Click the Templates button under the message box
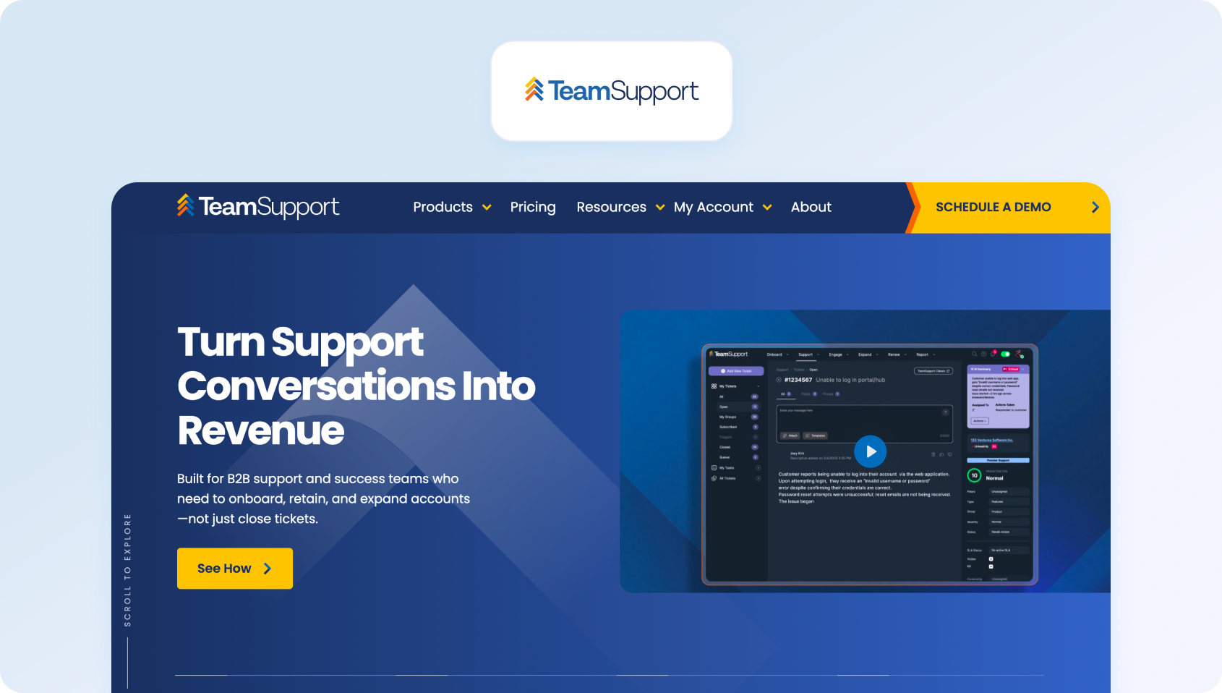This screenshot has width=1222, height=693. [x=815, y=435]
